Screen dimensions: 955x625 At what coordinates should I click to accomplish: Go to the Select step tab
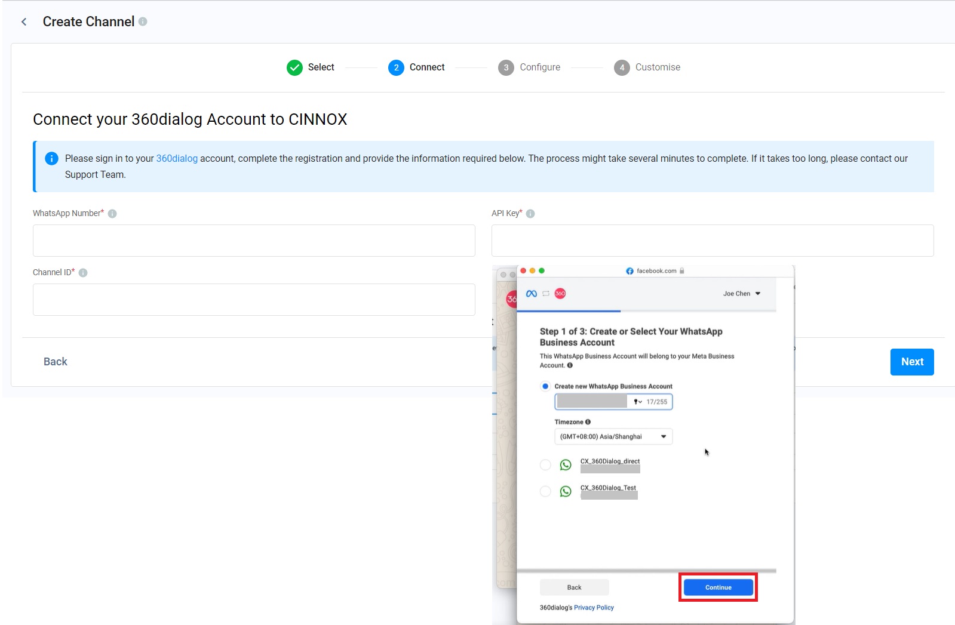(x=311, y=67)
